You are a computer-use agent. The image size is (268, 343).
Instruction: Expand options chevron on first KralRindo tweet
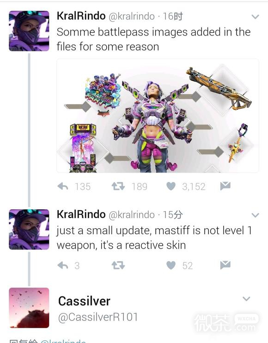tap(255, 17)
